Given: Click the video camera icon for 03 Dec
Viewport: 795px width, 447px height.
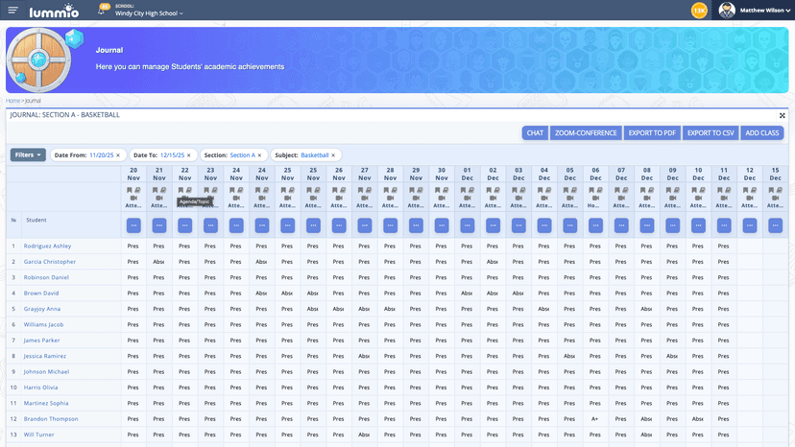Looking at the screenshot, I should point(518,198).
